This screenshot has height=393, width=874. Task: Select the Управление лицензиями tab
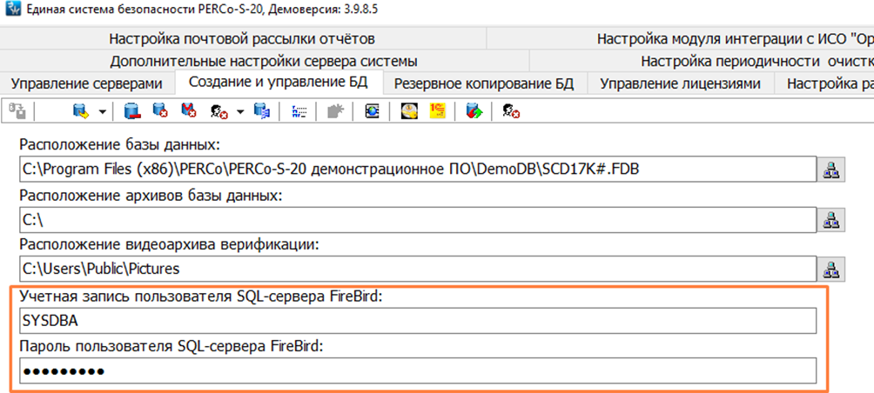[681, 83]
